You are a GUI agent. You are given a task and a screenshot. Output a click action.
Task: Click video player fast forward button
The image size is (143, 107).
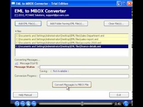[x=34, y=104]
